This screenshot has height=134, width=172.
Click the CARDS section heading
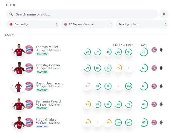pyautogui.click(x=10, y=35)
